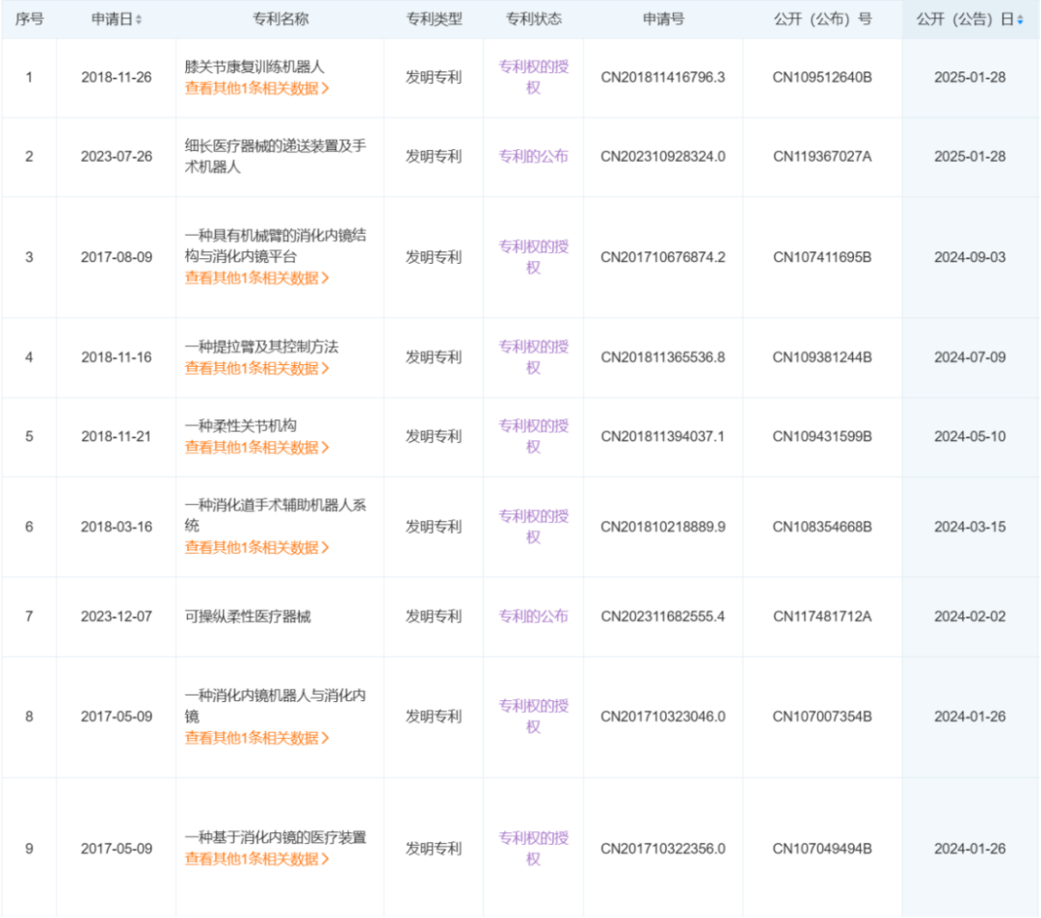Select patent name 一种具有机械臂的消化内镜结构与消化内镜平台
This screenshot has height=918, width=1041.
[276, 246]
